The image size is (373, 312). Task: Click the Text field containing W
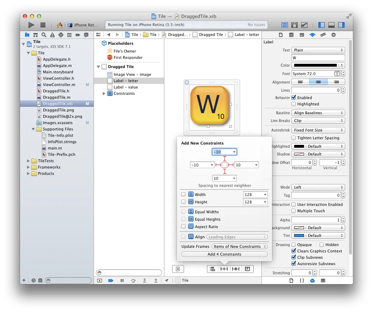coord(318,58)
